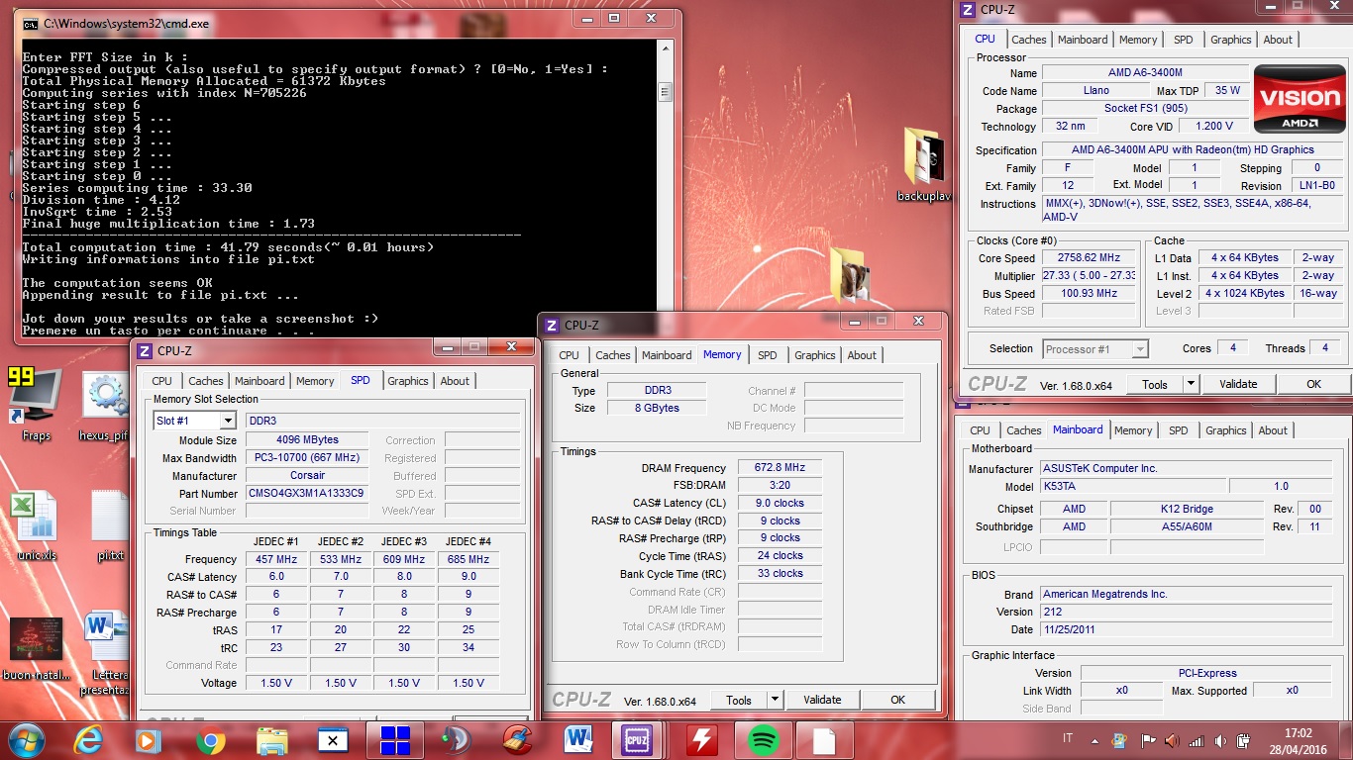Screen dimensions: 1353x760
Task: Click the IT language indicator in taskbar
Action: pyautogui.click(x=1068, y=739)
